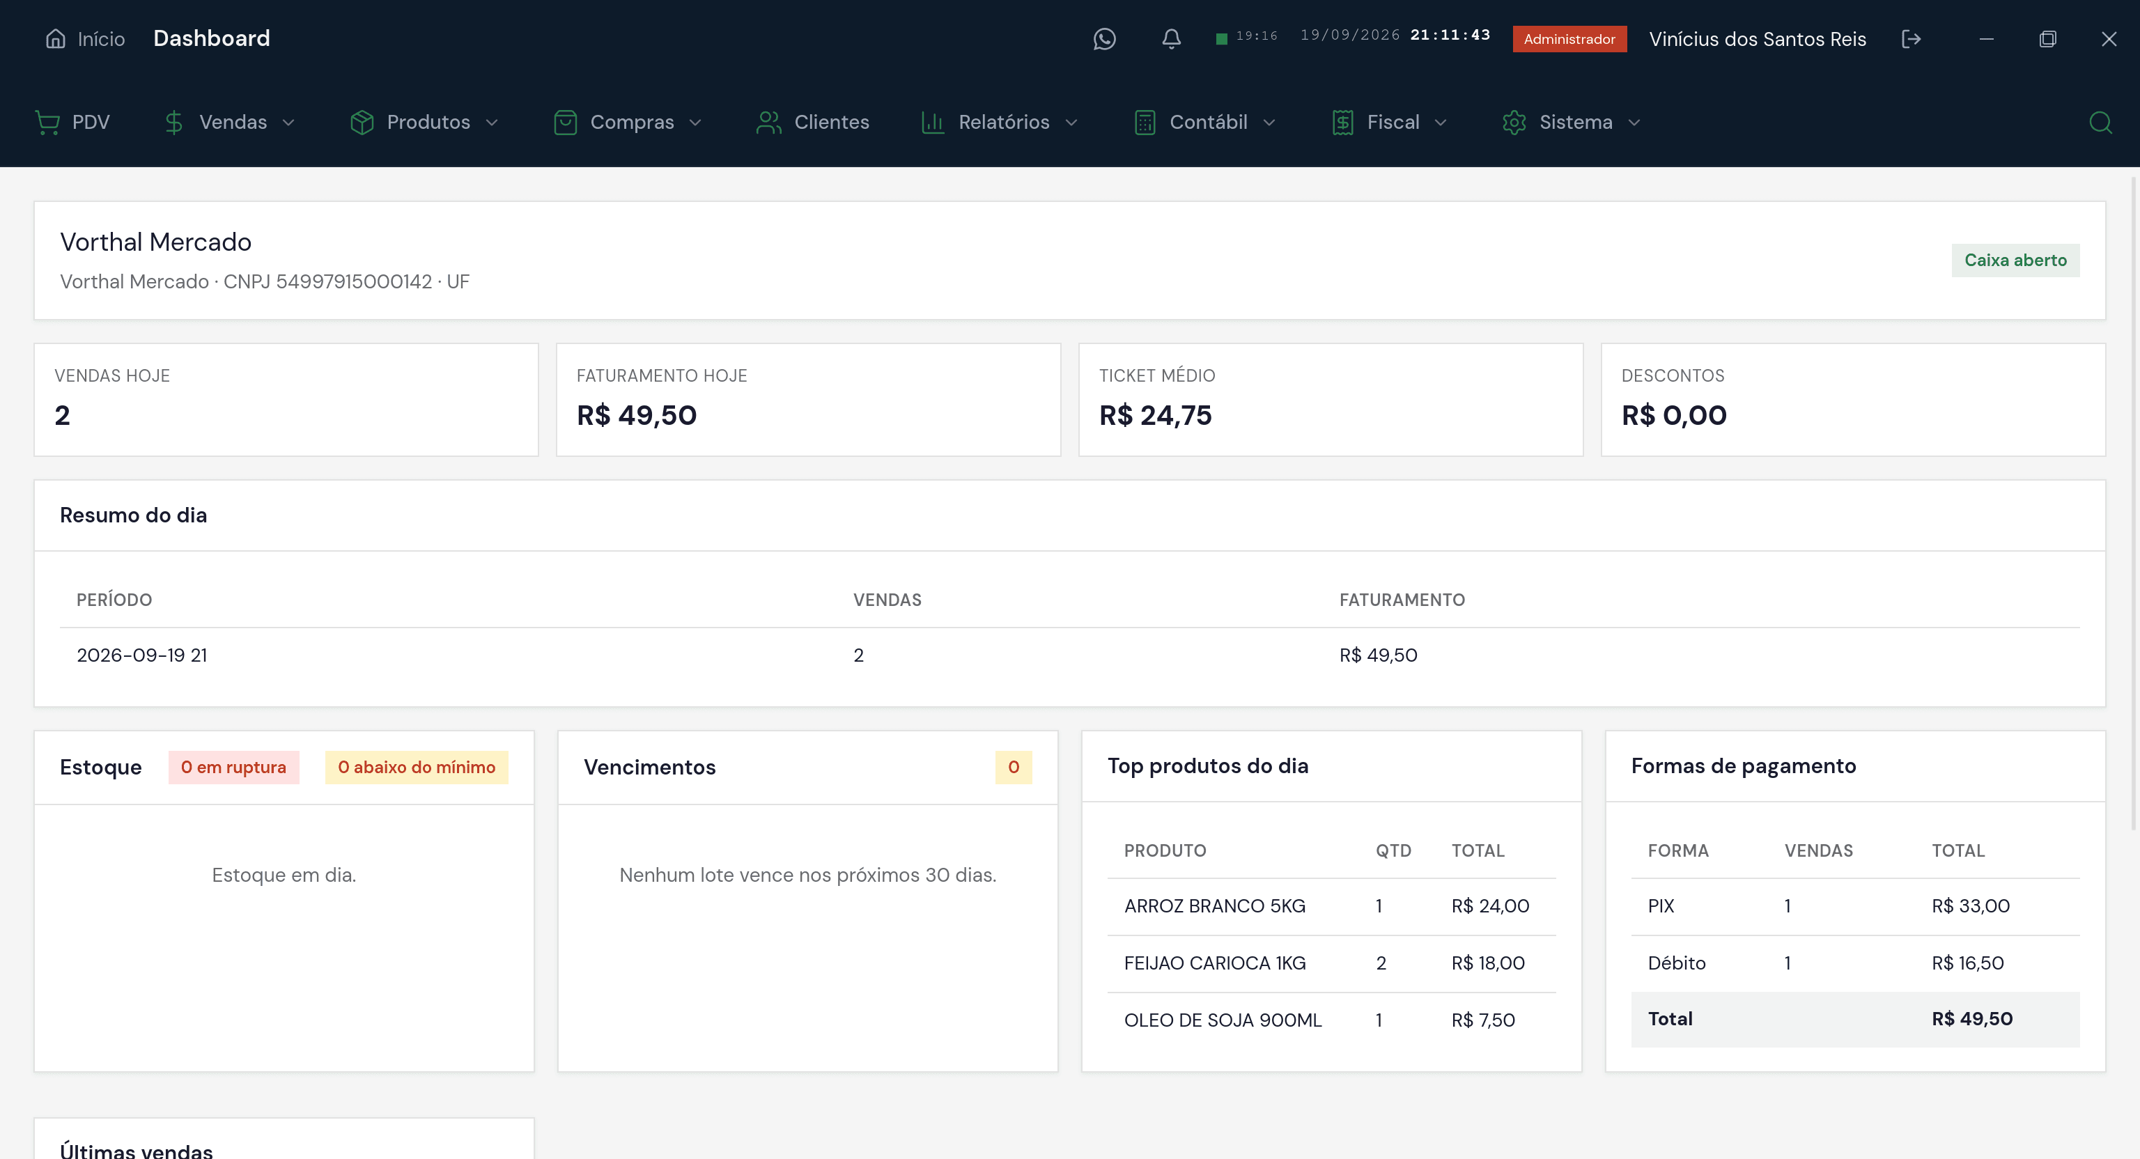Image resolution: width=2140 pixels, height=1159 pixels.
Task: Expand the Vendas menu chevron
Action: tap(288, 122)
